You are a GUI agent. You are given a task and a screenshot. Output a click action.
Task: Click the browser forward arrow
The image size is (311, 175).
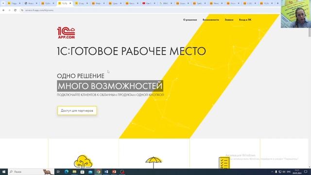tap(9, 10)
